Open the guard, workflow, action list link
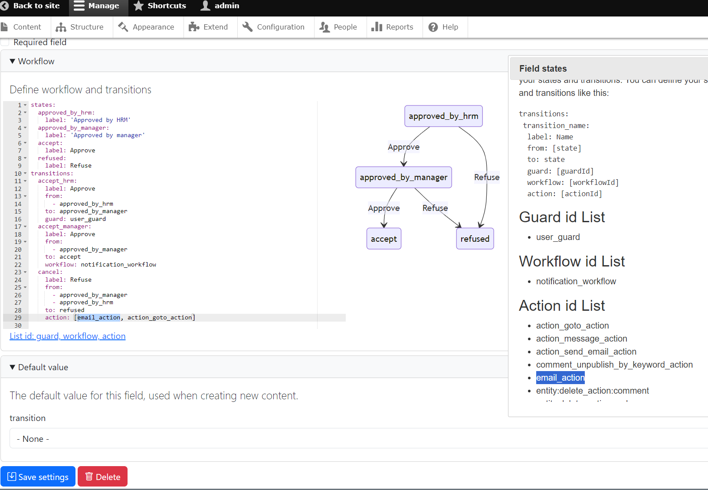 67,336
